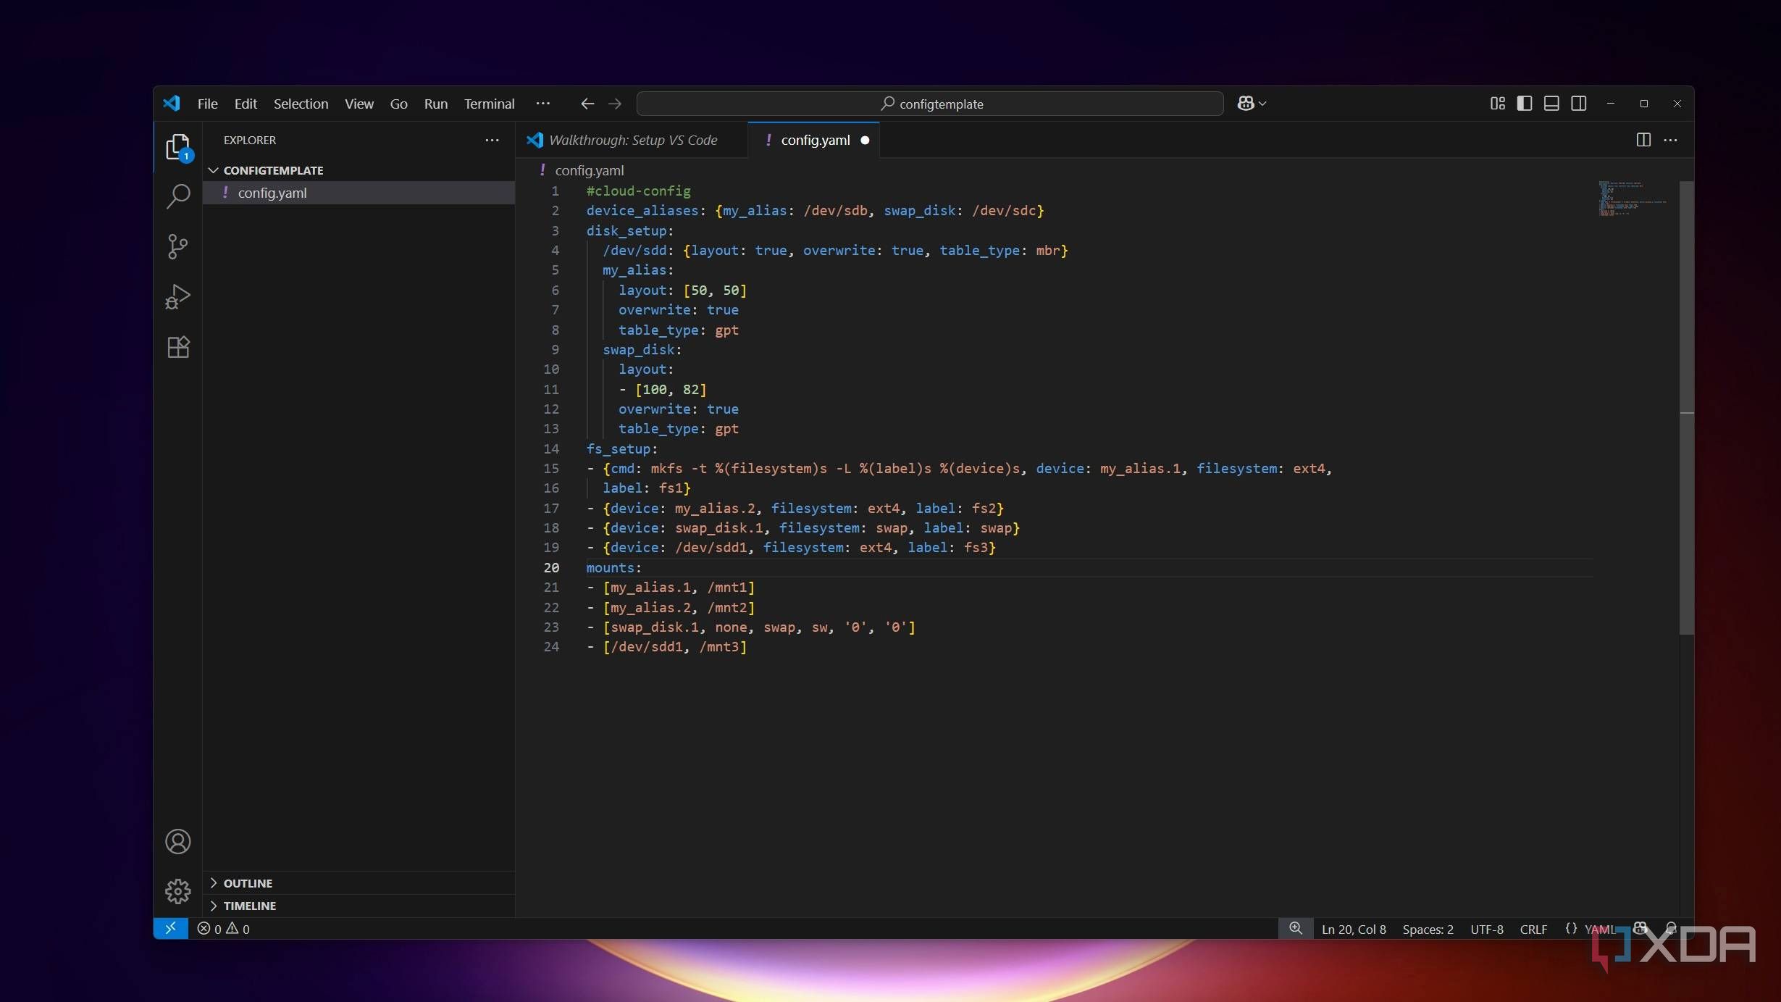Expand the TIMELINE section
1781x1002 pixels.
click(x=249, y=906)
